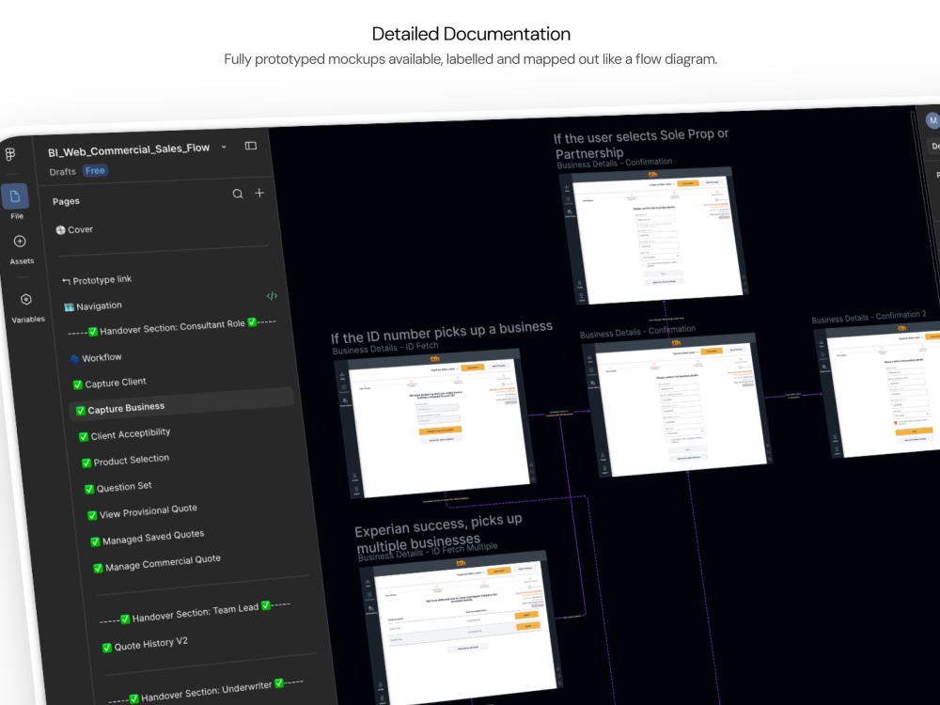
Task: Open the Figma main menu icon
Action: point(10,154)
